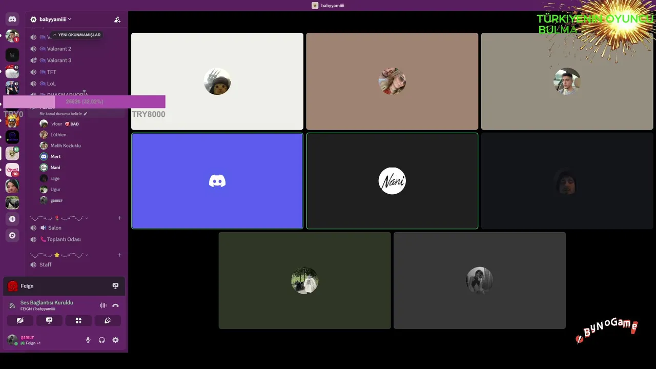
Task: Toggle noise suppression waveform icon
Action: click(x=103, y=305)
